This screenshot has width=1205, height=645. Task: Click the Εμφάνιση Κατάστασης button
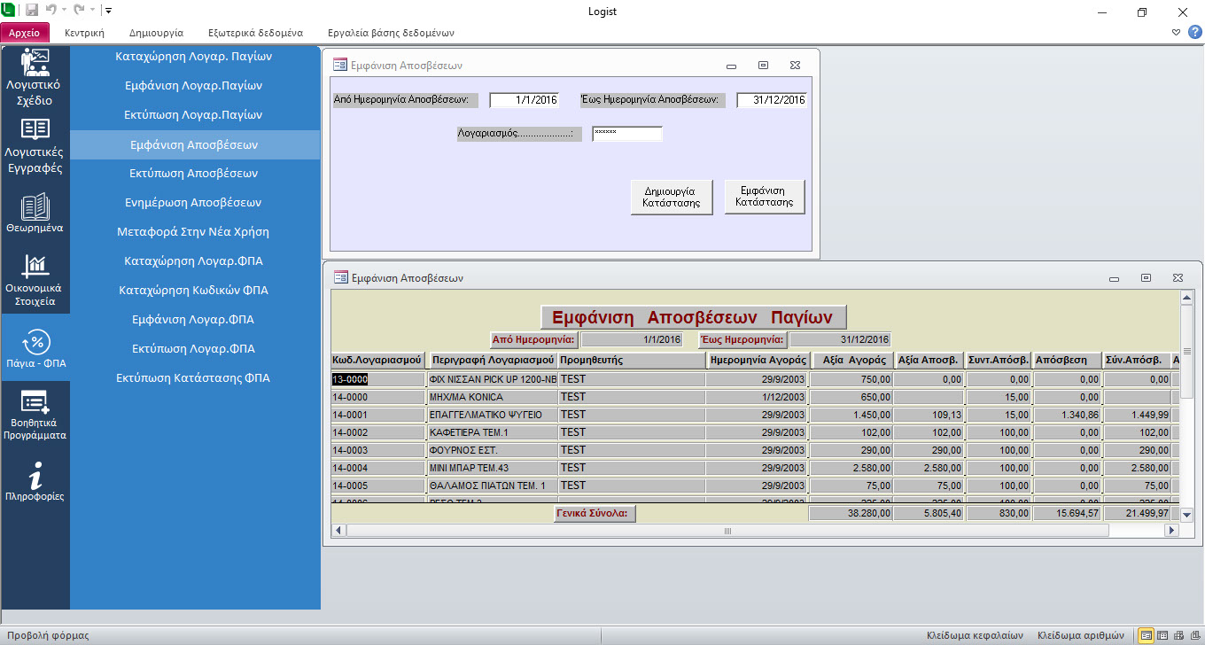[x=765, y=197]
